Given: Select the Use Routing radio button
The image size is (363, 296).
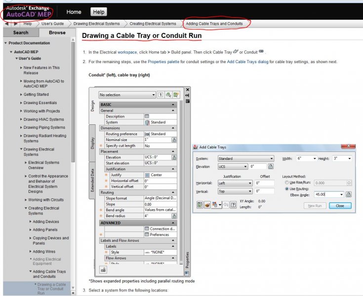Looking at the screenshot, I should click(287, 189).
